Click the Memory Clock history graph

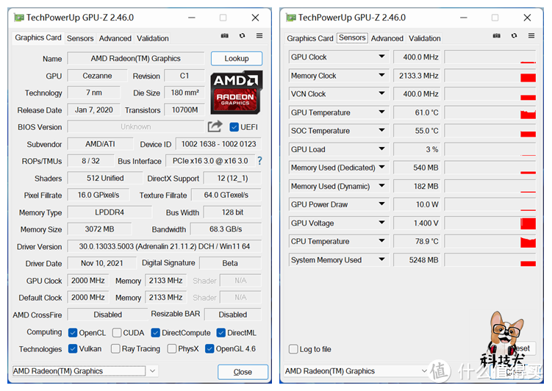[490, 76]
